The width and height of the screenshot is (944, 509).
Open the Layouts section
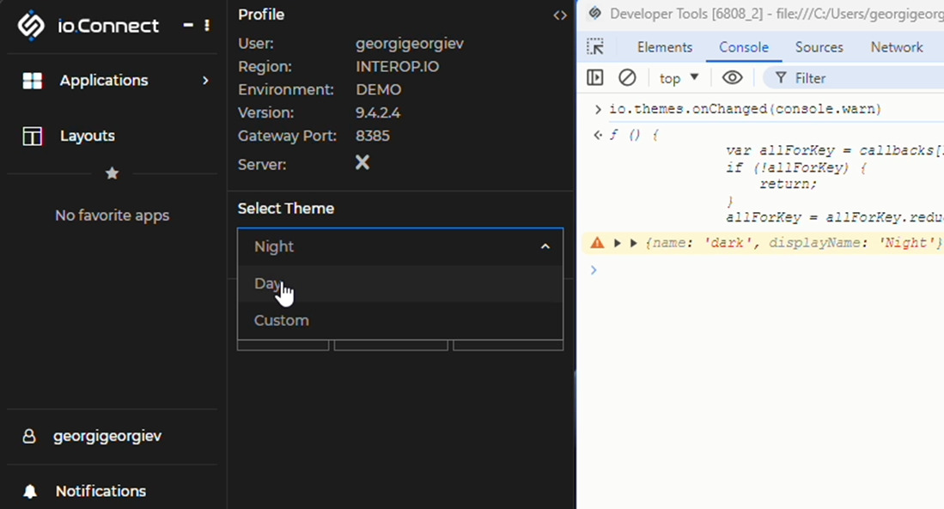tap(86, 136)
